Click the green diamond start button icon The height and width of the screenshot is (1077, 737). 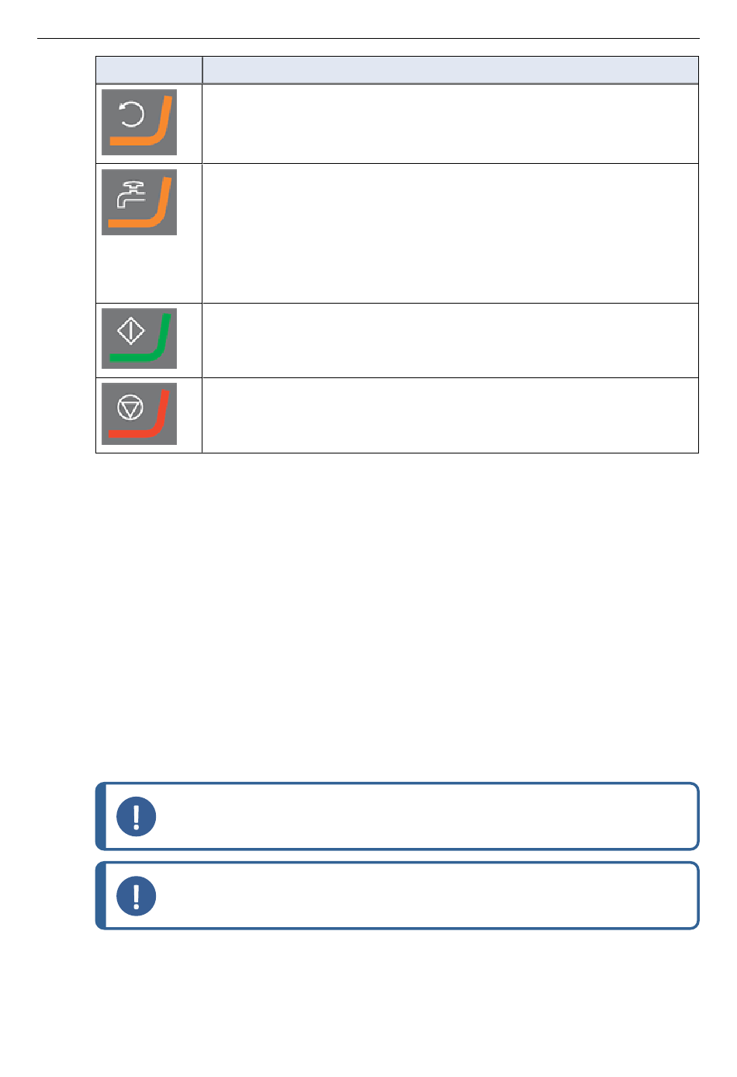pos(139,339)
